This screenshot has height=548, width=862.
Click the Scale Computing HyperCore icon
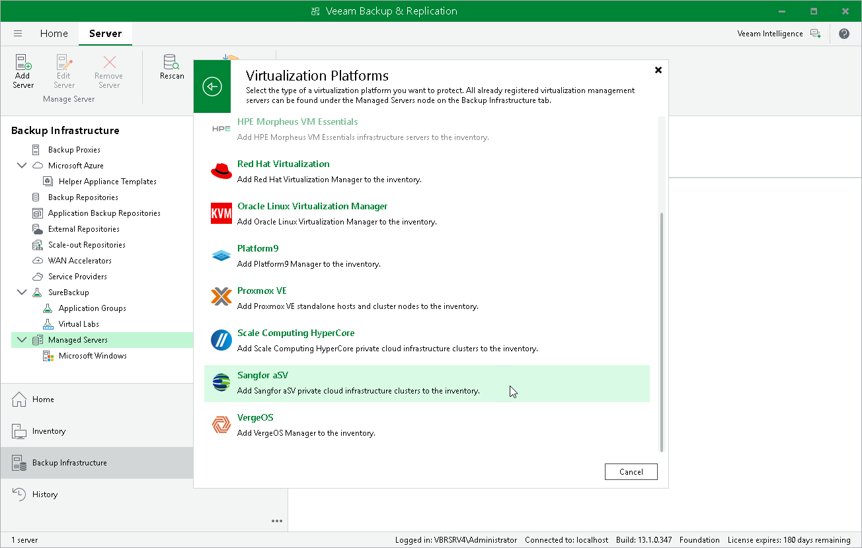tap(221, 340)
